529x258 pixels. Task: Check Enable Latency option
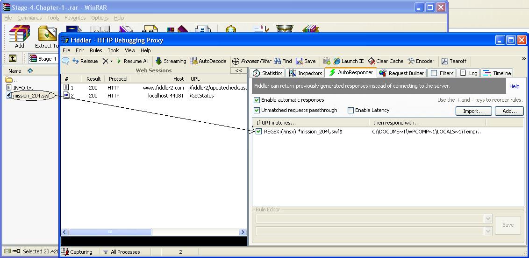click(x=351, y=110)
